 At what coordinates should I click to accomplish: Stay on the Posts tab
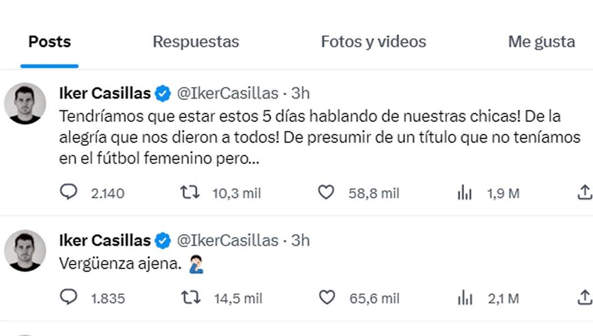pyautogui.click(x=49, y=42)
